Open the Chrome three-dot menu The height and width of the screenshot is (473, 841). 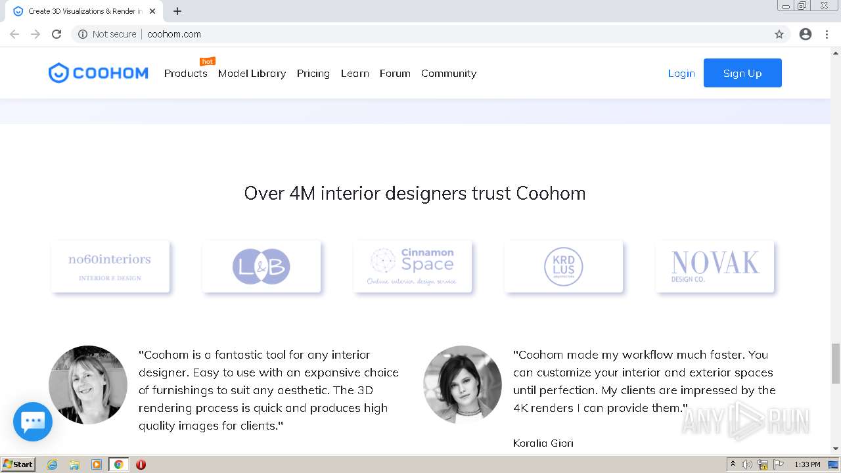tap(827, 34)
